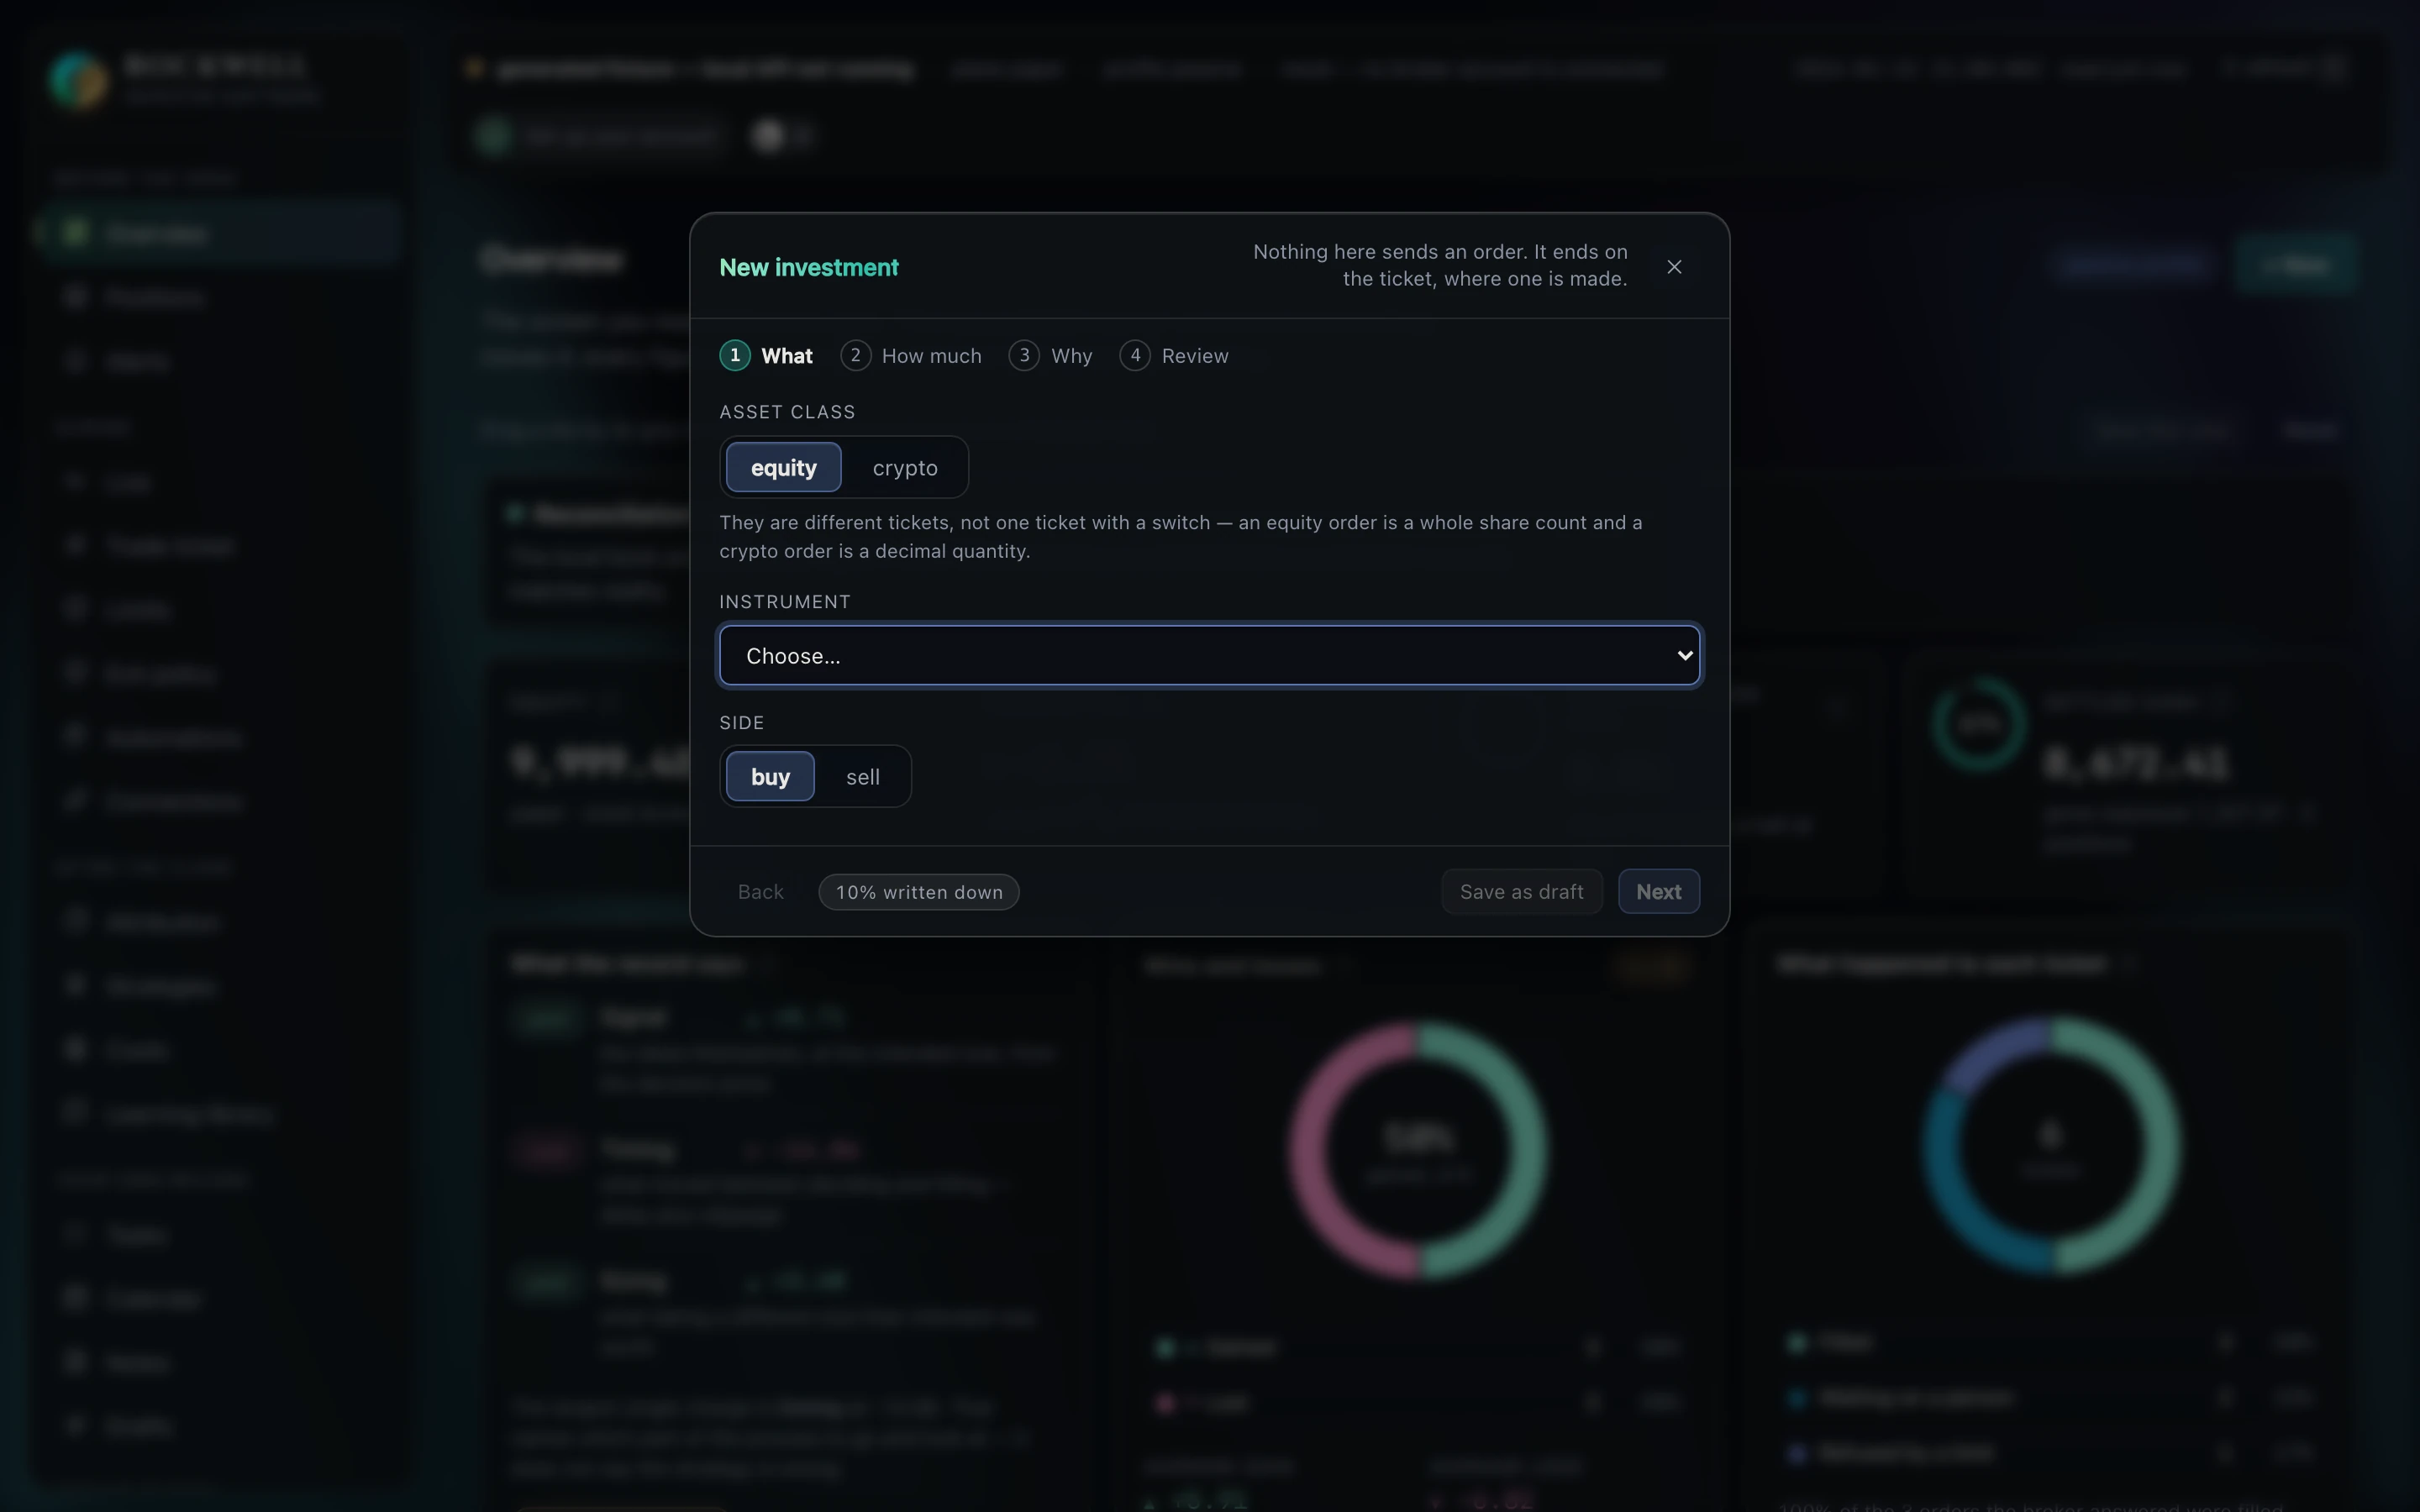Click the Back button
The height and width of the screenshot is (1512, 2420).
coord(760,892)
